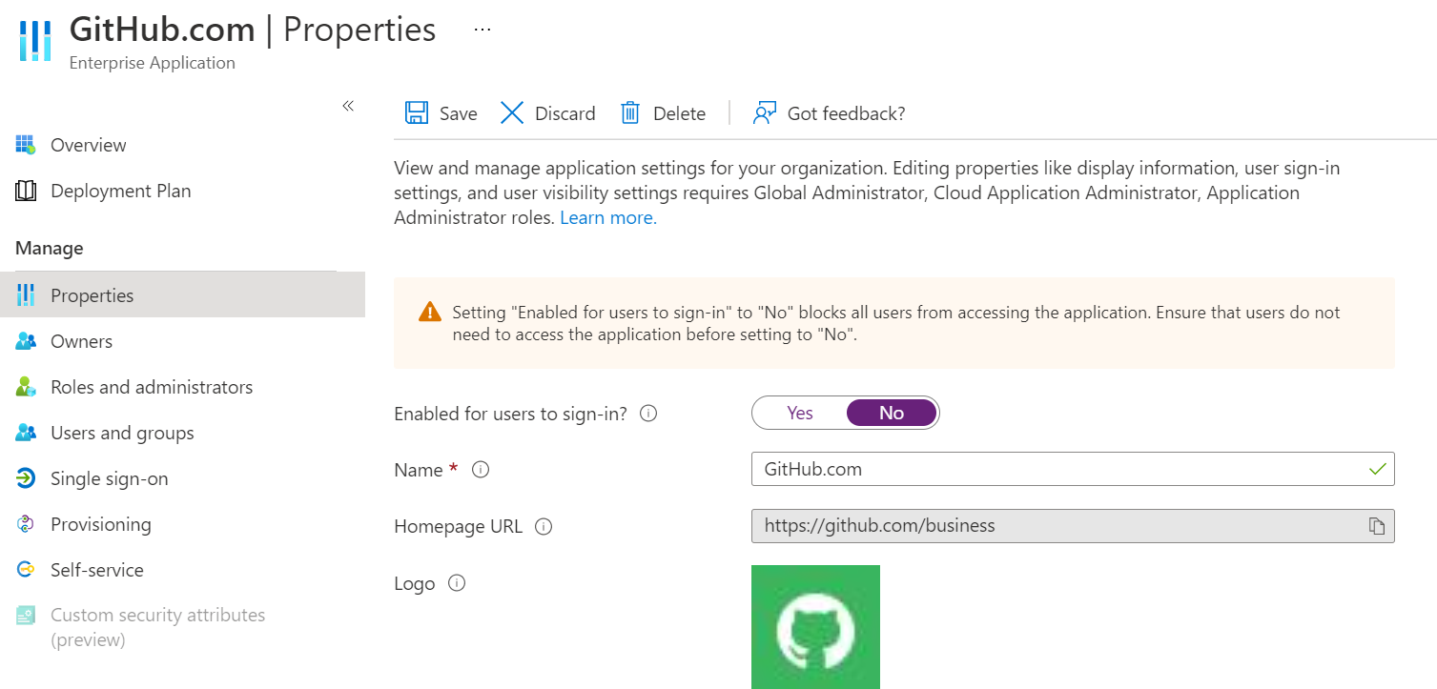Click the Delete trash icon

629,111
